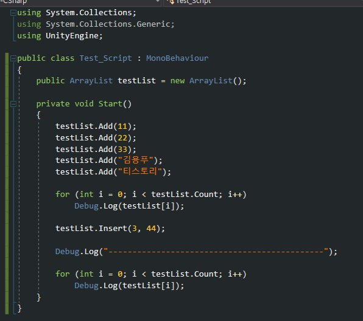This screenshot has height=321, width=363.
Task: Click the "private" keyword
Action: tap(53, 104)
